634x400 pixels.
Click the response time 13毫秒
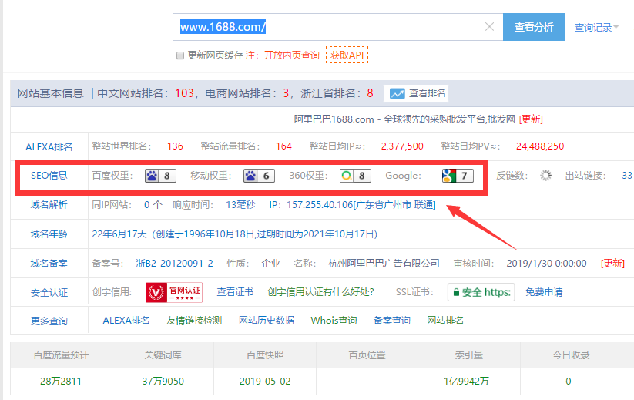[x=240, y=205]
